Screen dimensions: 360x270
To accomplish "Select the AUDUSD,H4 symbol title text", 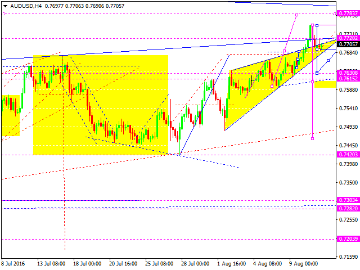I will [x=26, y=6].
